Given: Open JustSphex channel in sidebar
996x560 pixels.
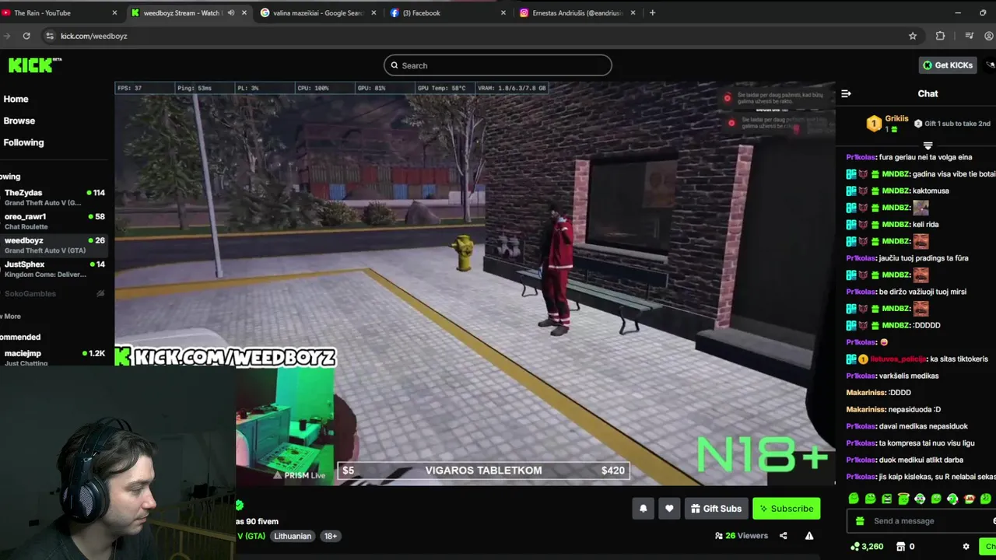Looking at the screenshot, I should (54, 269).
